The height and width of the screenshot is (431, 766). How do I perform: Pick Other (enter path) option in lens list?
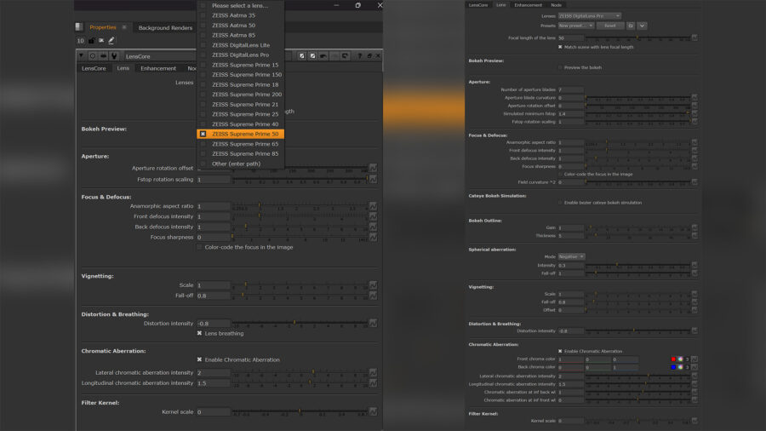coord(240,164)
